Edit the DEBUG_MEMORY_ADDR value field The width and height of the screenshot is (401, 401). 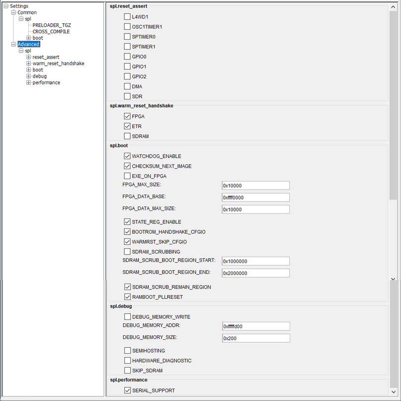click(256, 326)
